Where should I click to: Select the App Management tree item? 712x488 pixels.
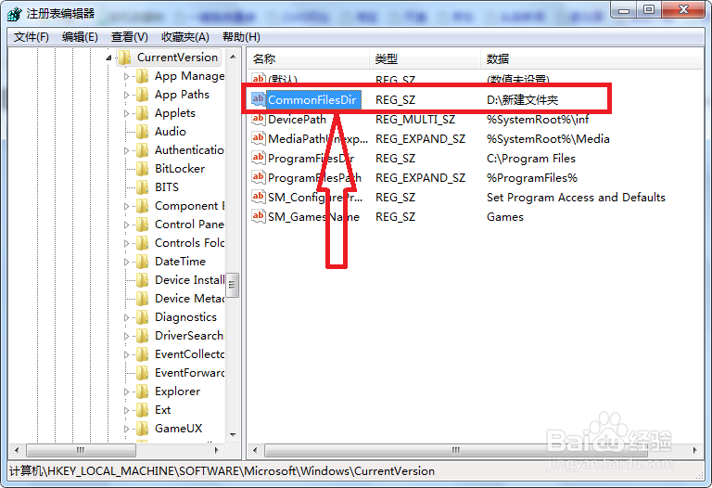189,76
